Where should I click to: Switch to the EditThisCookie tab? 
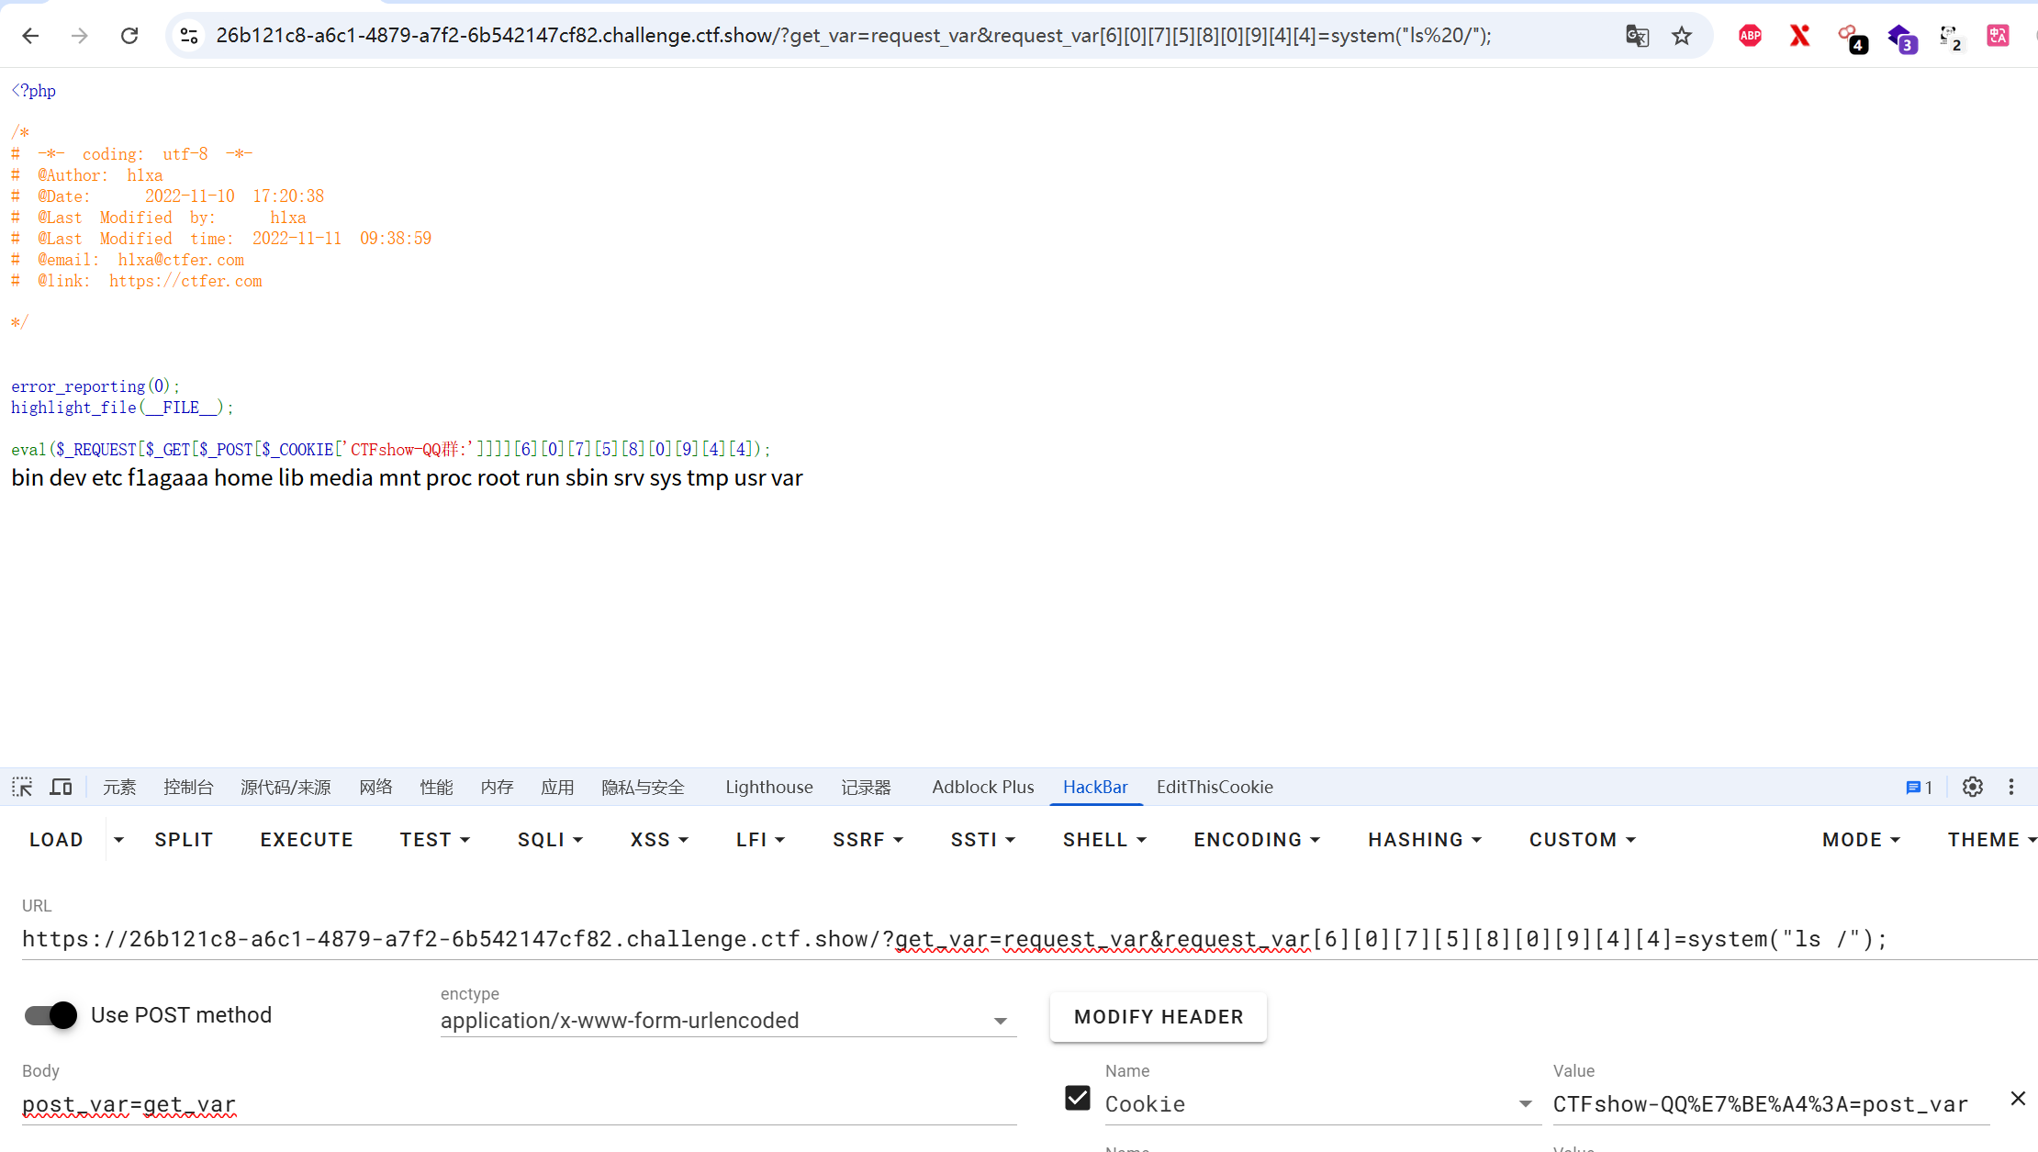pyautogui.click(x=1214, y=787)
